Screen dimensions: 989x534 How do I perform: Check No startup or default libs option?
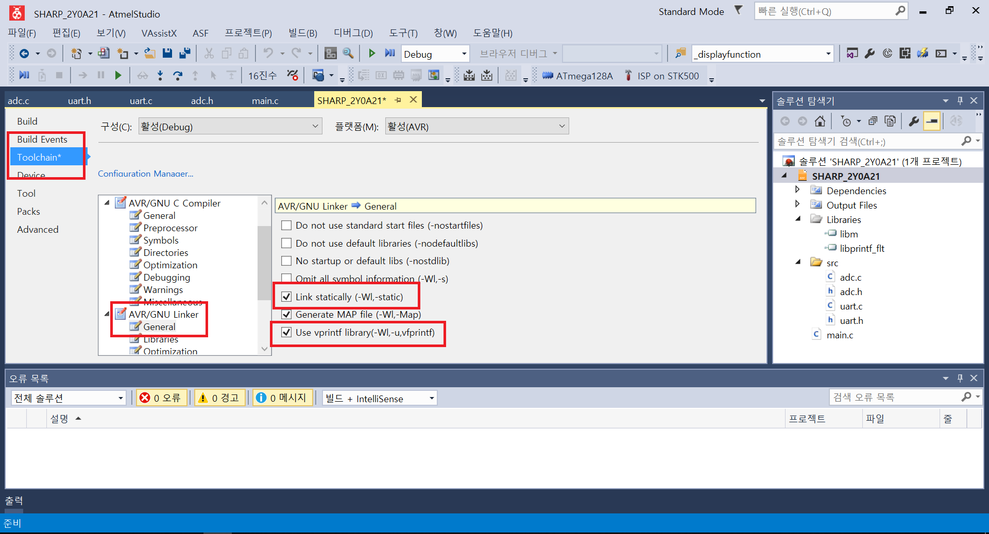tap(286, 261)
